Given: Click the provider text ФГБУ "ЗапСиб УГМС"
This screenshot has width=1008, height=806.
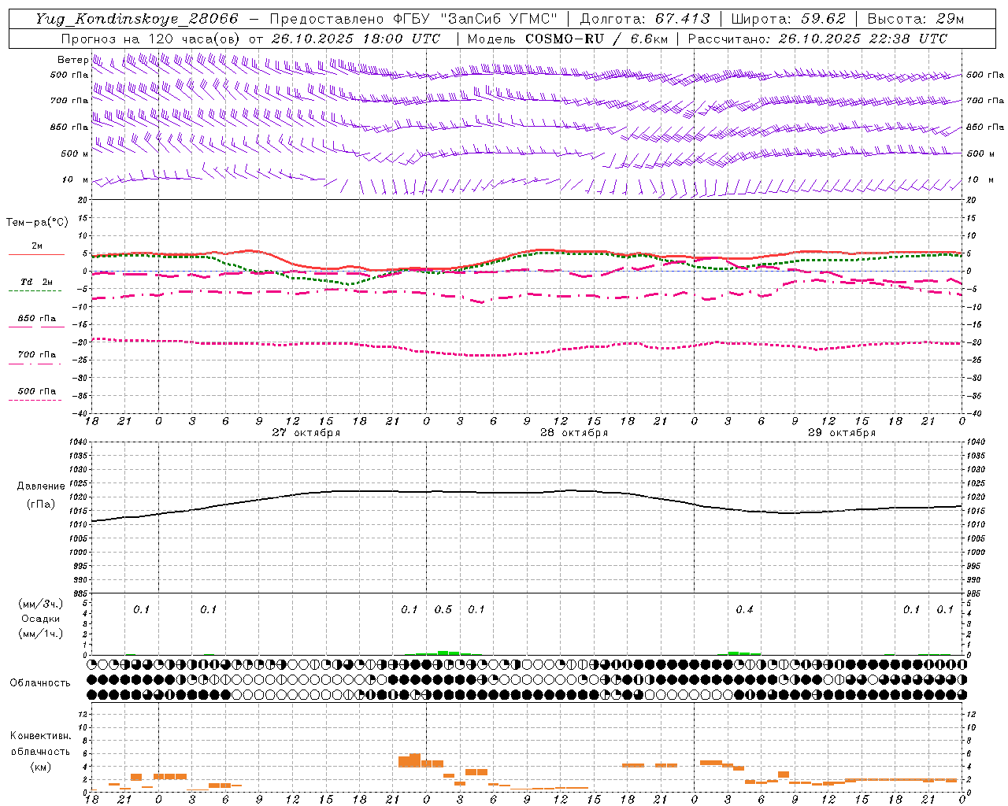Looking at the screenshot, I should 475,19.
